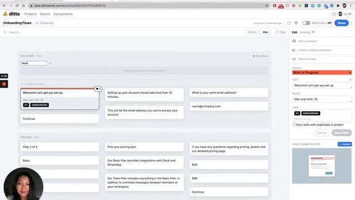This screenshot has height=200, width=355.
Task: Enable Sync edits with duplicates checkbox
Action: tap(294, 124)
